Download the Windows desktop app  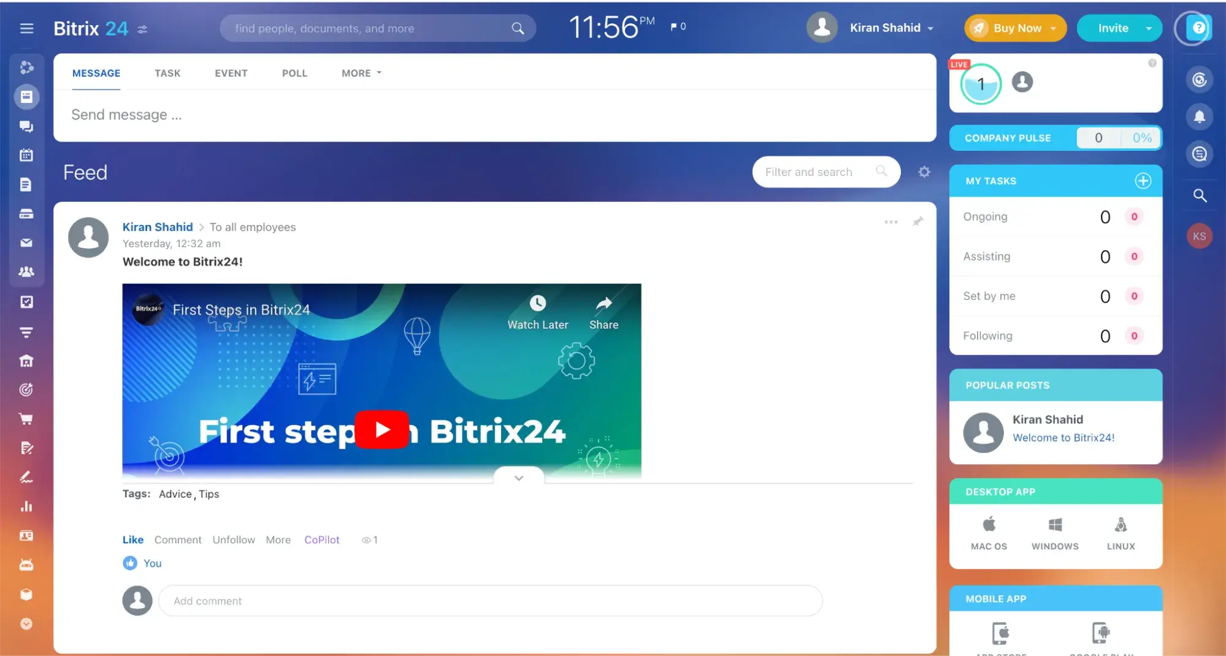(1055, 534)
